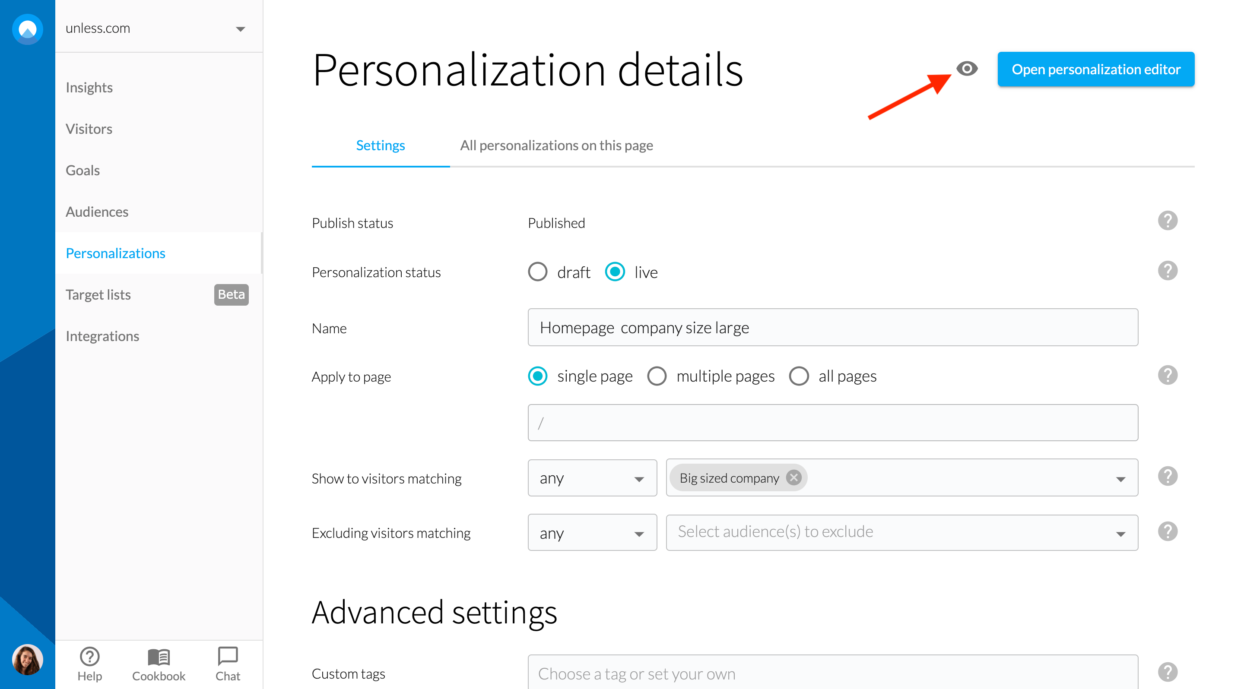1244x689 pixels.
Task: Click the Name input field
Action: pyautogui.click(x=832, y=328)
